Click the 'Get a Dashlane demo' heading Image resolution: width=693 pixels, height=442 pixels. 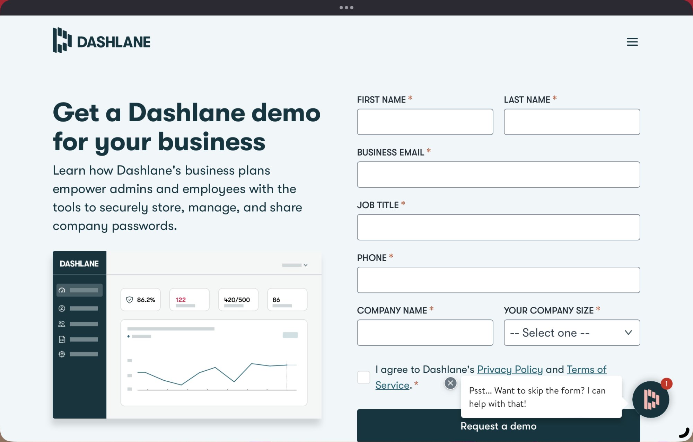(187, 127)
